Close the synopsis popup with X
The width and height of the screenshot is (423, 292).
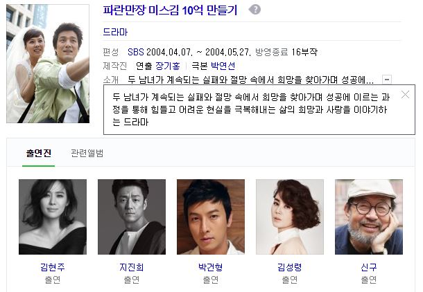coord(405,95)
